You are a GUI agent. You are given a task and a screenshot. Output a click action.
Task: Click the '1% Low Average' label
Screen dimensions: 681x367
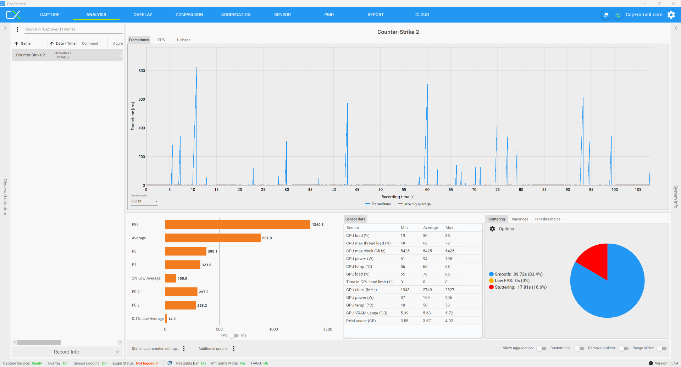146,278
